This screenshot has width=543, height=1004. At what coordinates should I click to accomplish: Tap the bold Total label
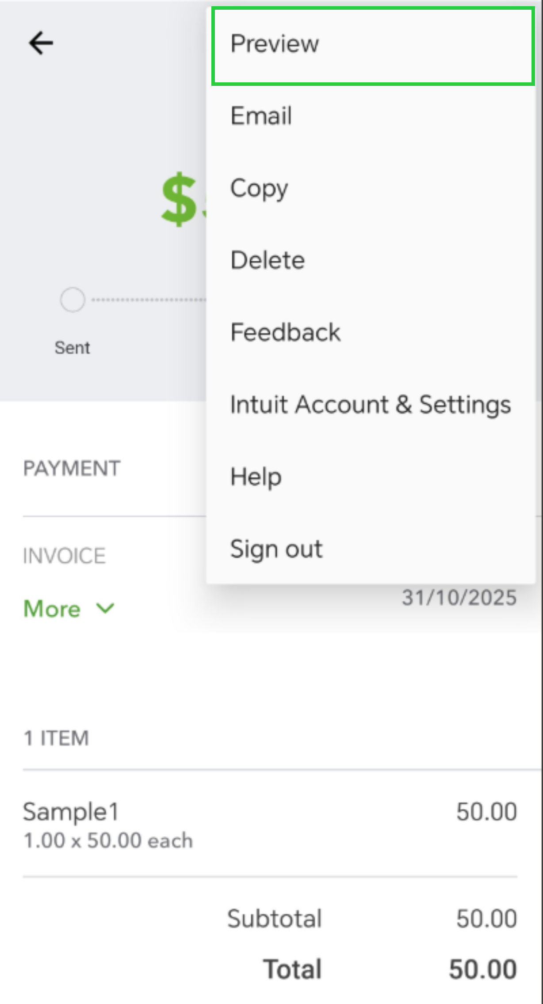pos(292,969)
